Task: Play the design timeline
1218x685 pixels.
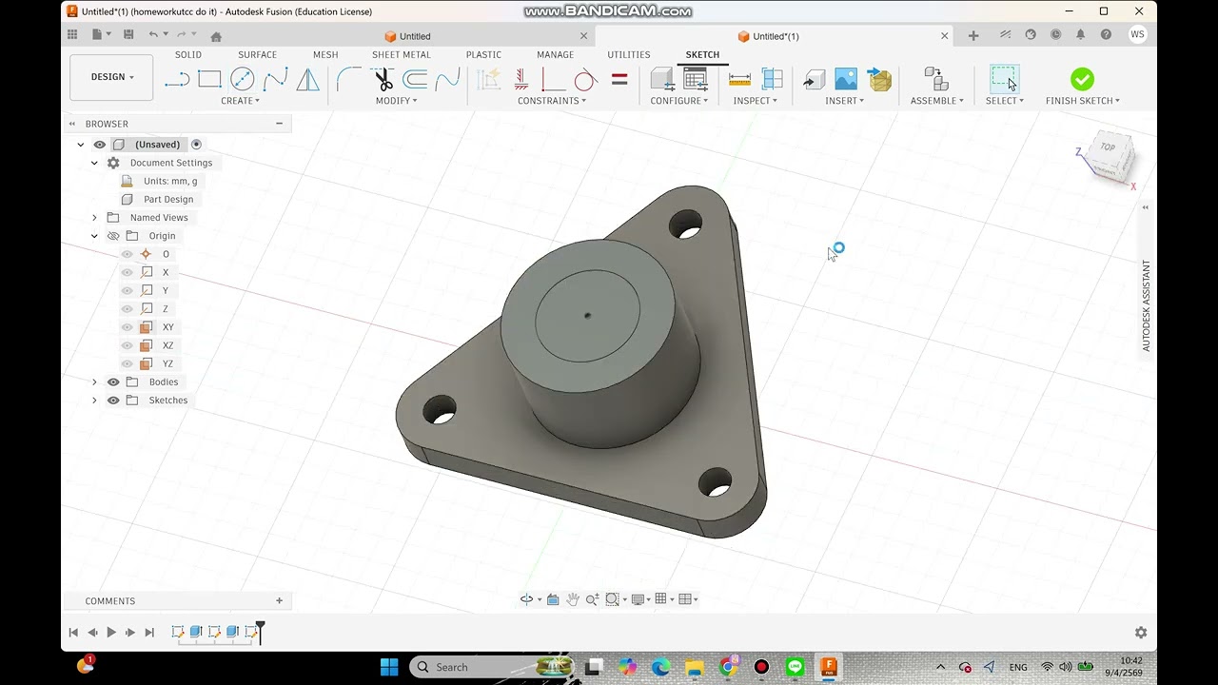Action: (111, 633)
